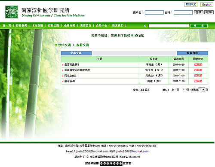Screen dimensions: 215x167
Task: Click the first joefu2008@hotmail.com email link
Action: point(92,151)
